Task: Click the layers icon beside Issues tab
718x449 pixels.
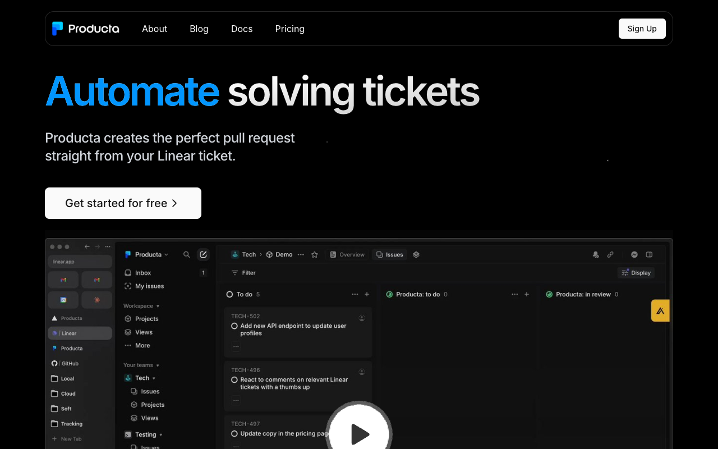Action: click(416, 254)
